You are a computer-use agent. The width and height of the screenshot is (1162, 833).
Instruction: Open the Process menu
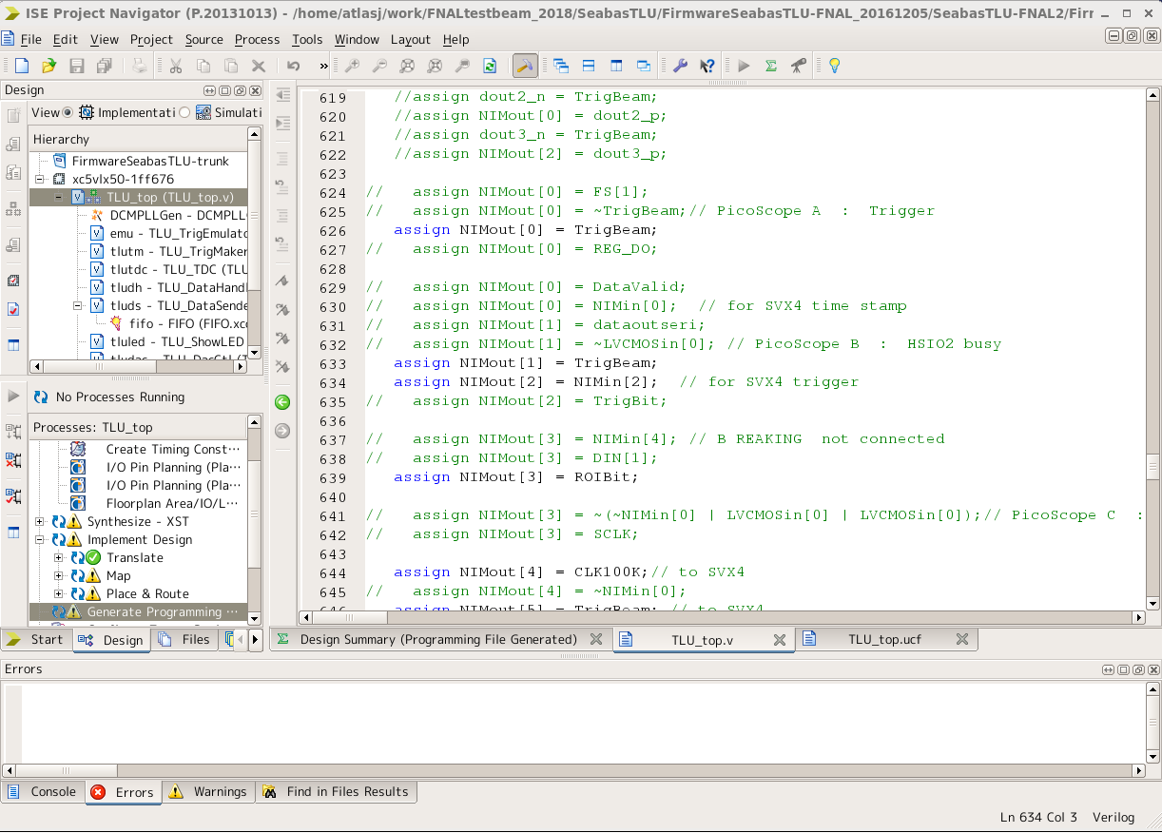pos(257,39)
